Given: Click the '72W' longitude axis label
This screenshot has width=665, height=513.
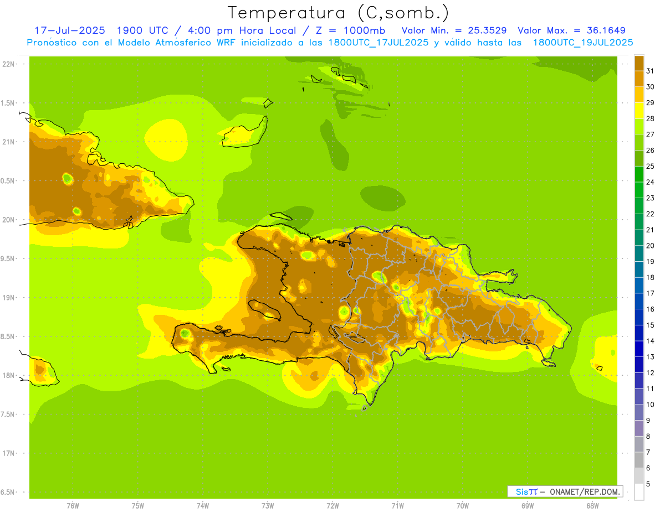Looking at the screenshot, I should [x=332, y=506].
